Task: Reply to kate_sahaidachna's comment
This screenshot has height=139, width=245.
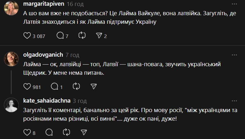Action: coord(49,132)
